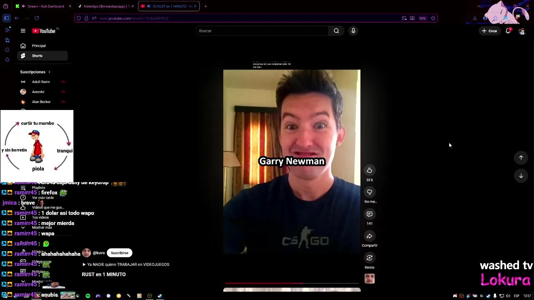Go to next Short with down arrow
This screenshot has width=534, height=300.
521,176
